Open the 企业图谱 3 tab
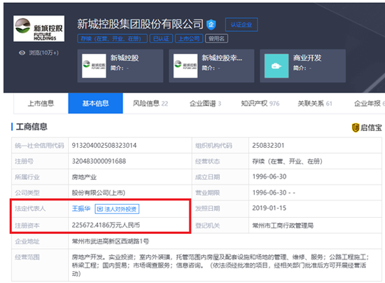This screenshot has height=283, width=385. (205, 104)
